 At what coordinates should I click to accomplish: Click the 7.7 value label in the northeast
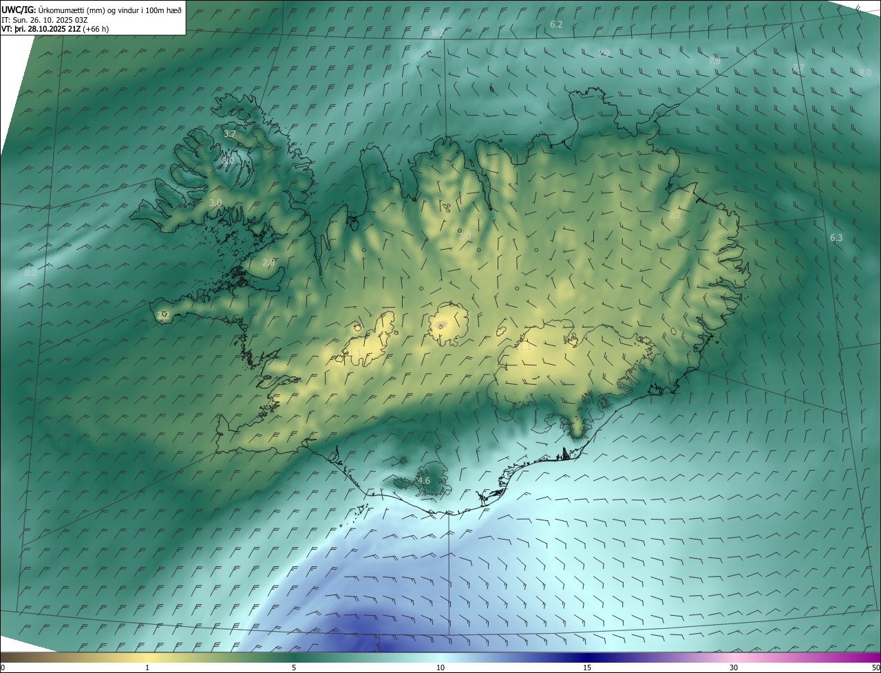point(798,67)
